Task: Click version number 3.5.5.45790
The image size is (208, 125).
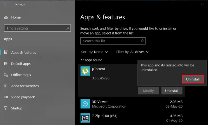Action: click(101, 78)
